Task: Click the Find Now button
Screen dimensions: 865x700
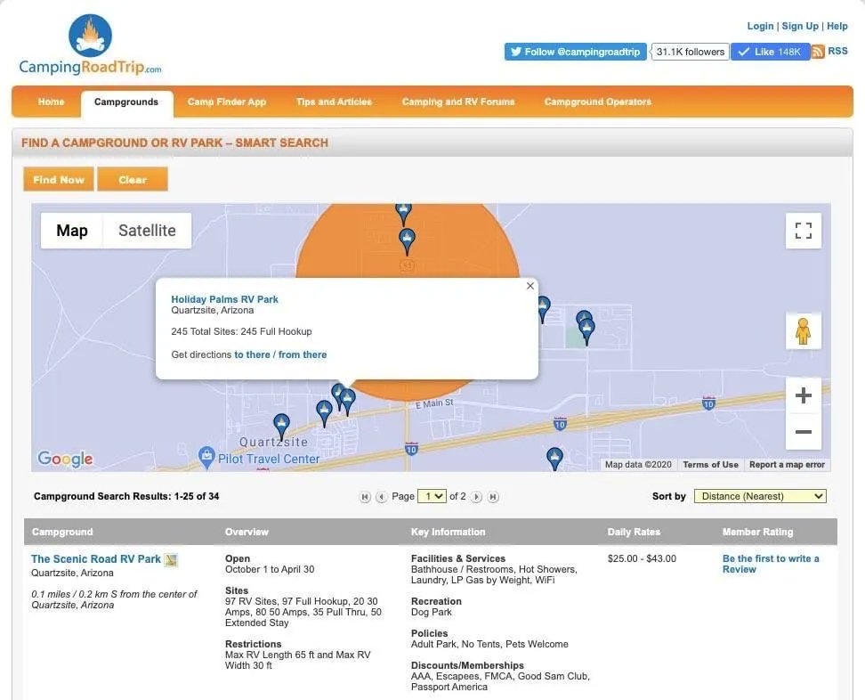Action: coord(59,179)
